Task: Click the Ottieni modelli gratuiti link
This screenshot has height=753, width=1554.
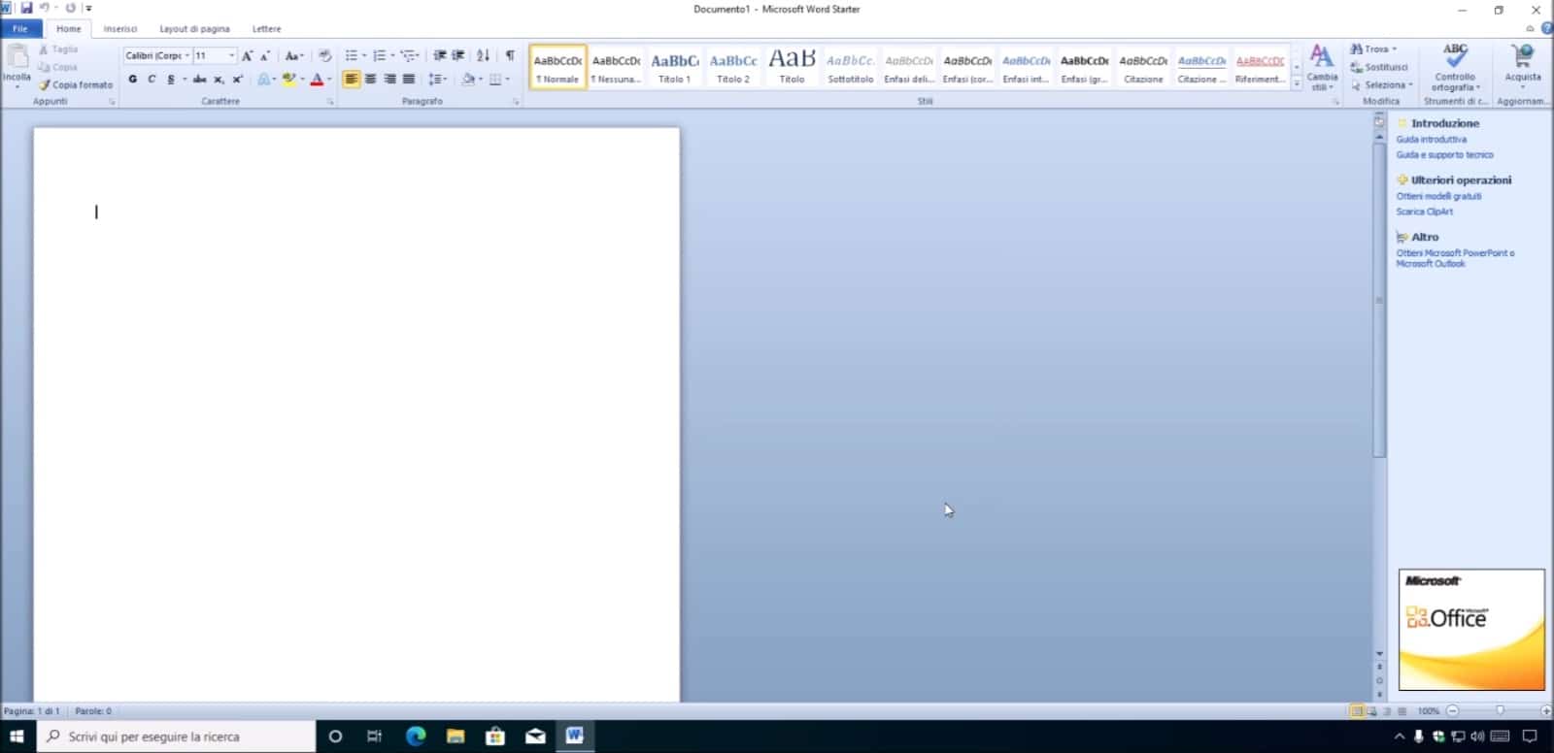Action: [1438, 196]
